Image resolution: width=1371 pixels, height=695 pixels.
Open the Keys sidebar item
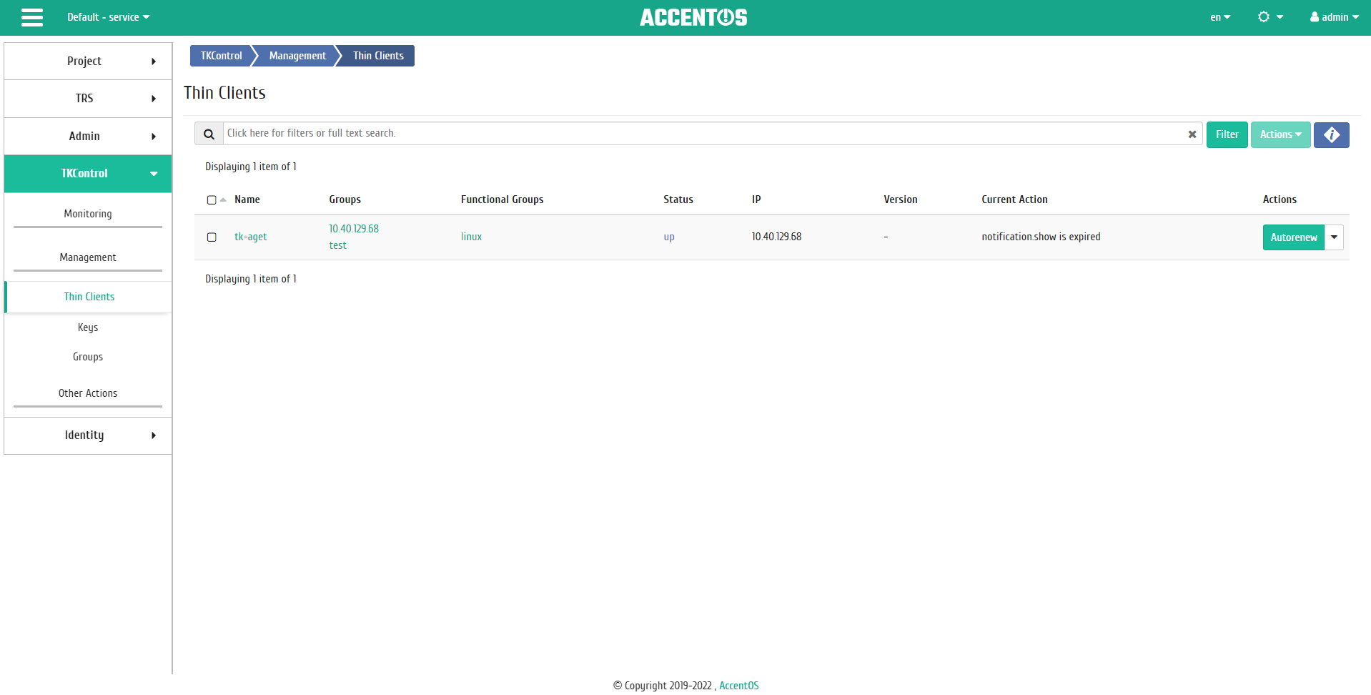88,327
